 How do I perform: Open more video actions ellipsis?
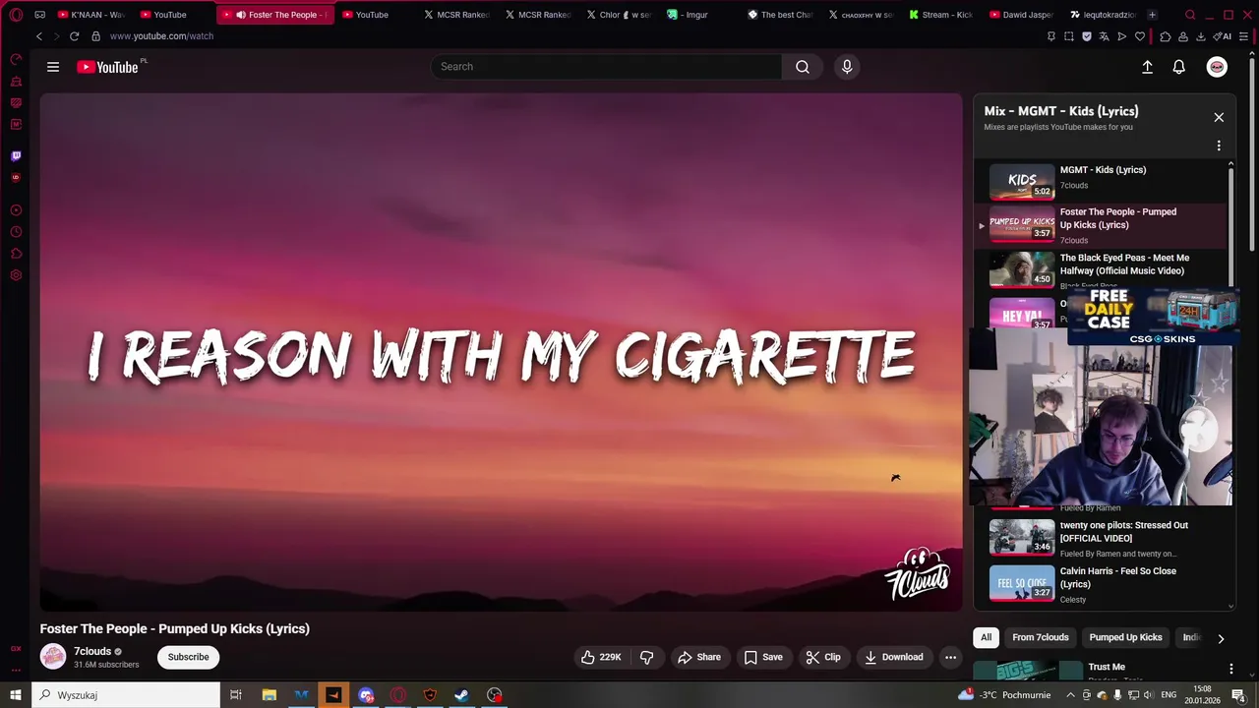pos(950,657)
